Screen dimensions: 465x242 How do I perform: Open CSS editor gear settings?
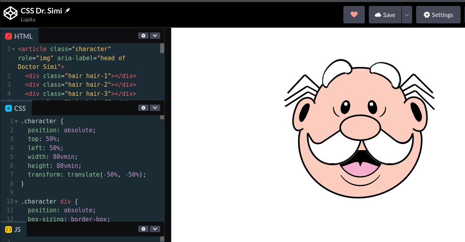pos(143,108)
